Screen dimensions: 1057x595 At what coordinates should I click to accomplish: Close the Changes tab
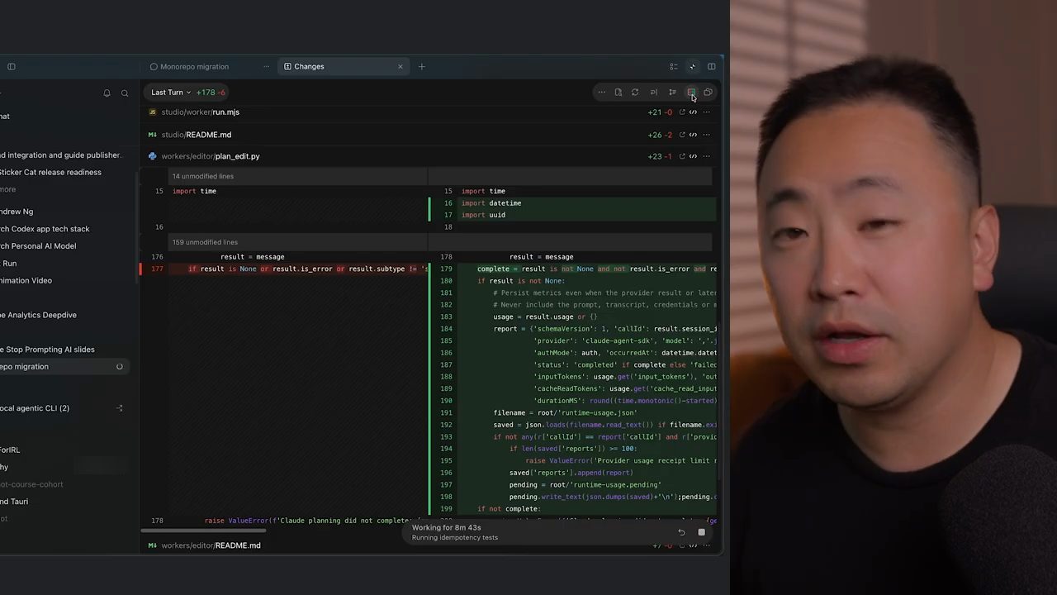(x=401, y=66)
